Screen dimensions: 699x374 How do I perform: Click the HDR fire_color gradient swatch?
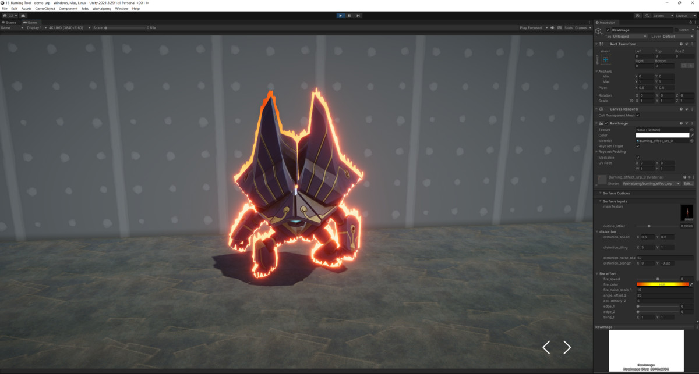(662, 284)
